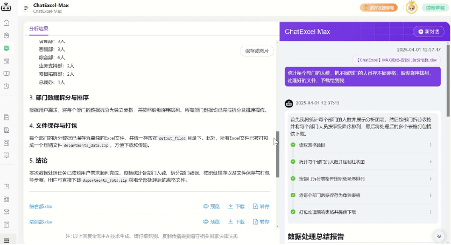The width and height of the screenshot is (451, 245).
Task: Open the image search icon in sidebar
Action: pyautogui.click(x=6, y=143)
